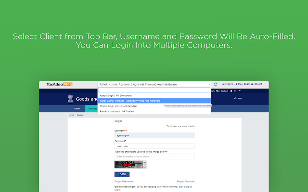This screenshot has height=192, width=308.
Task: Click the Login link in header
Action: click(238, 98)
